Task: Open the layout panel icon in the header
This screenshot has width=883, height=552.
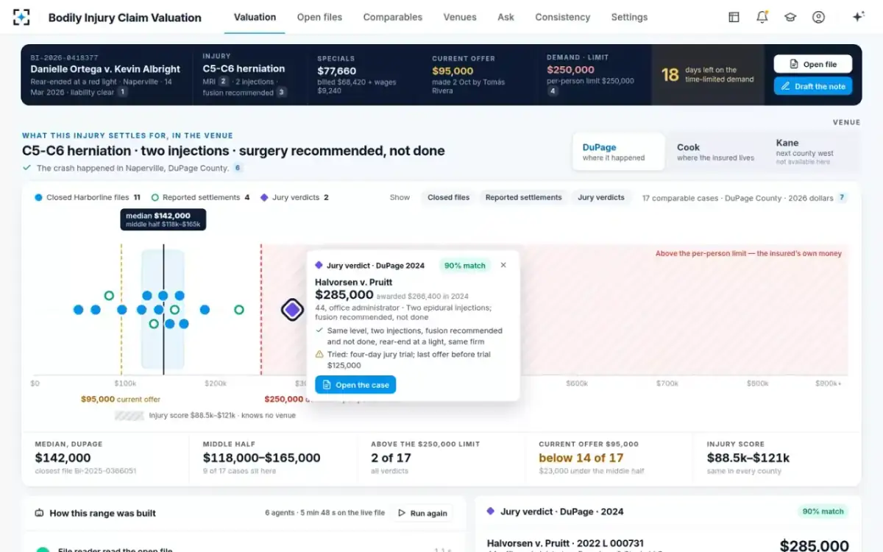Action: pyautogui.click(x=734, y=17)
